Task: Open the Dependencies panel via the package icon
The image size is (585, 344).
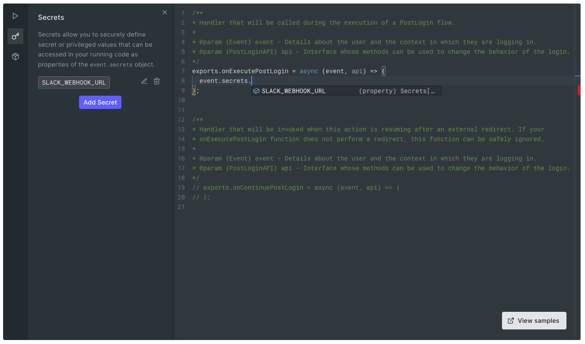Action: 15,56
